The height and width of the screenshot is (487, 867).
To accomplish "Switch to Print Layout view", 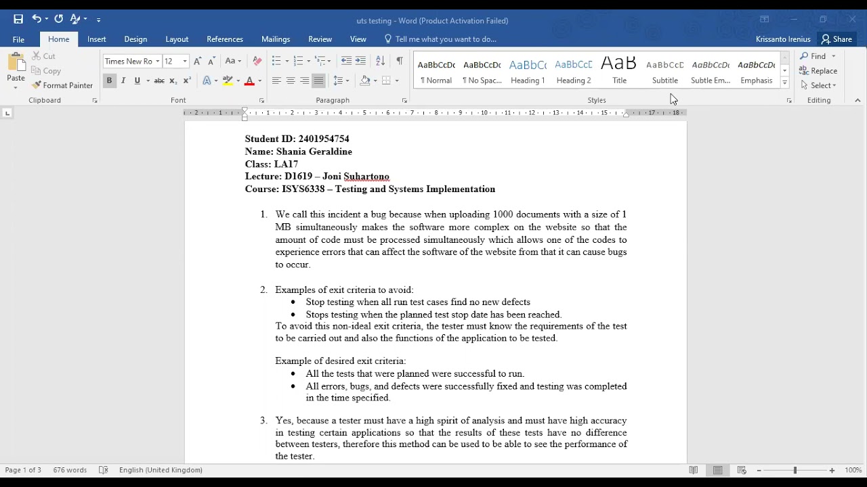I will point(718,470).
